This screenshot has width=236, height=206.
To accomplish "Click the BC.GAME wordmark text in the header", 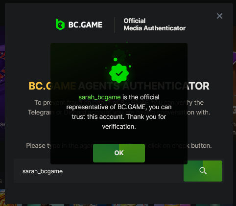I will [x=85, y=25].
